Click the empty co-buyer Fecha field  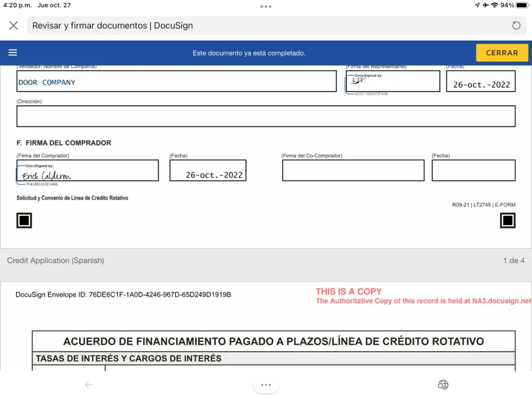[473, 170]
